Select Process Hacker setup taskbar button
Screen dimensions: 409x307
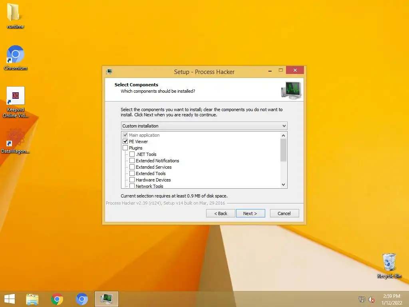[x=106, y=299]
